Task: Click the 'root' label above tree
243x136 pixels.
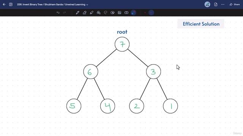Action: [122, 32]
